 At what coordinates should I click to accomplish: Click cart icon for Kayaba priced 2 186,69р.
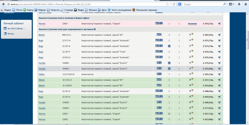click(219, 103)
